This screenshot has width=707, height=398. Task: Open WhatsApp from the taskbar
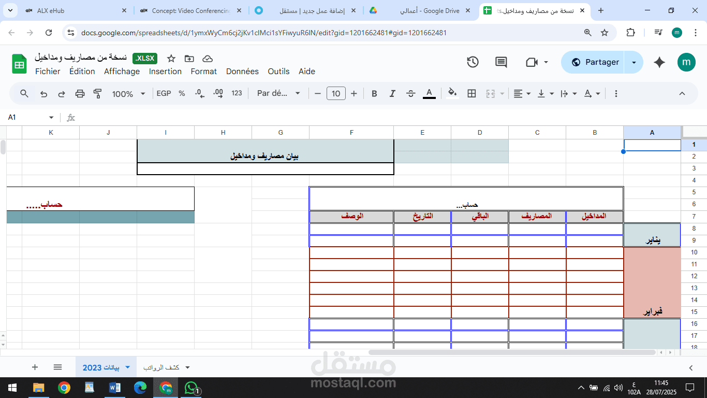[192, 388]
